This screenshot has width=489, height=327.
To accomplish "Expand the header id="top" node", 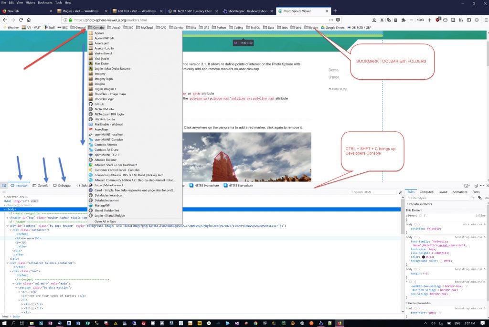I will pos(8,217).
